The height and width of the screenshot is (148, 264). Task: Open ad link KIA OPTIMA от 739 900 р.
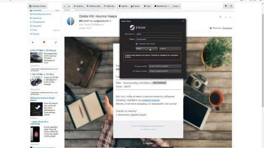point(43,74)
